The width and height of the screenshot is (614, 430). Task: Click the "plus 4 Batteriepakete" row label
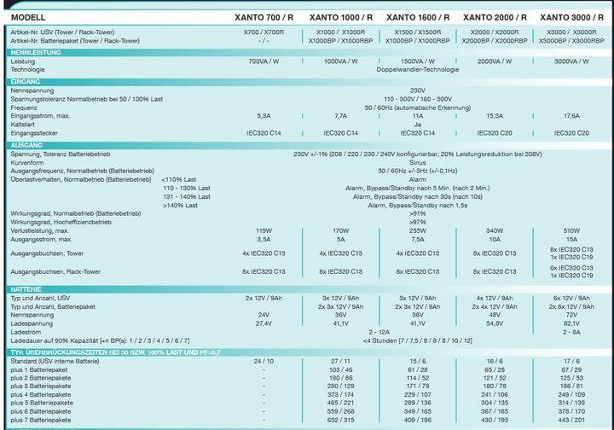click(41, 395)
